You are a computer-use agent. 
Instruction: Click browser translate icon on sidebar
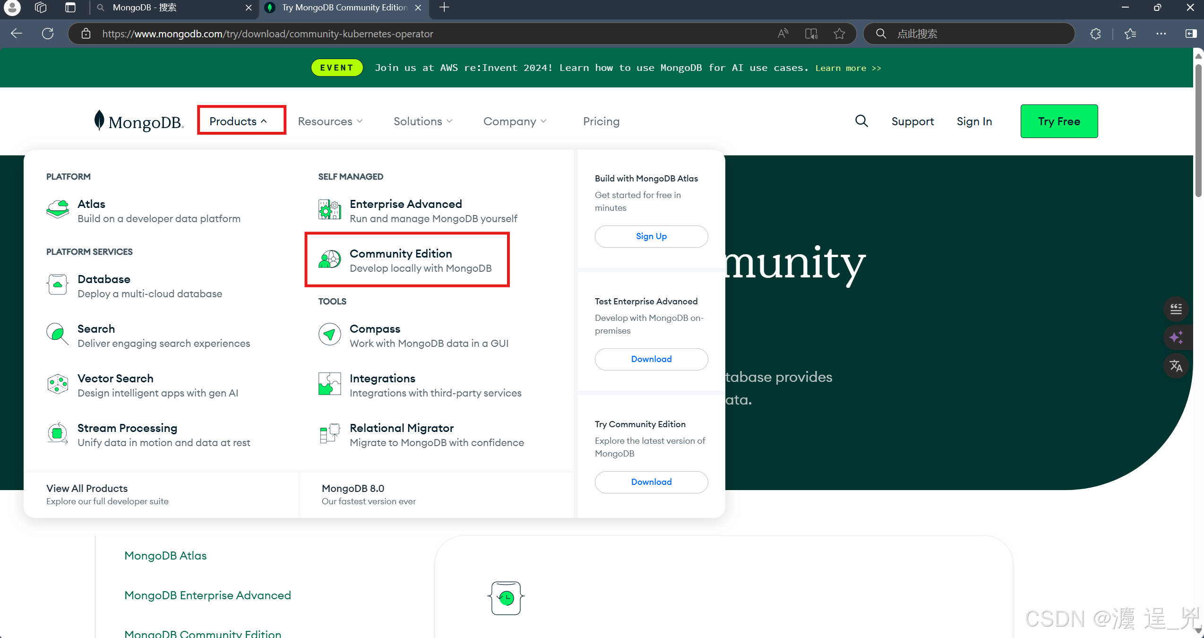click(1176, 366)
